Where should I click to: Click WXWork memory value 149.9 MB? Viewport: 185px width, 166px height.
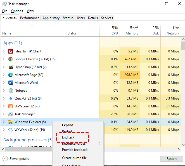coord(131,130)
